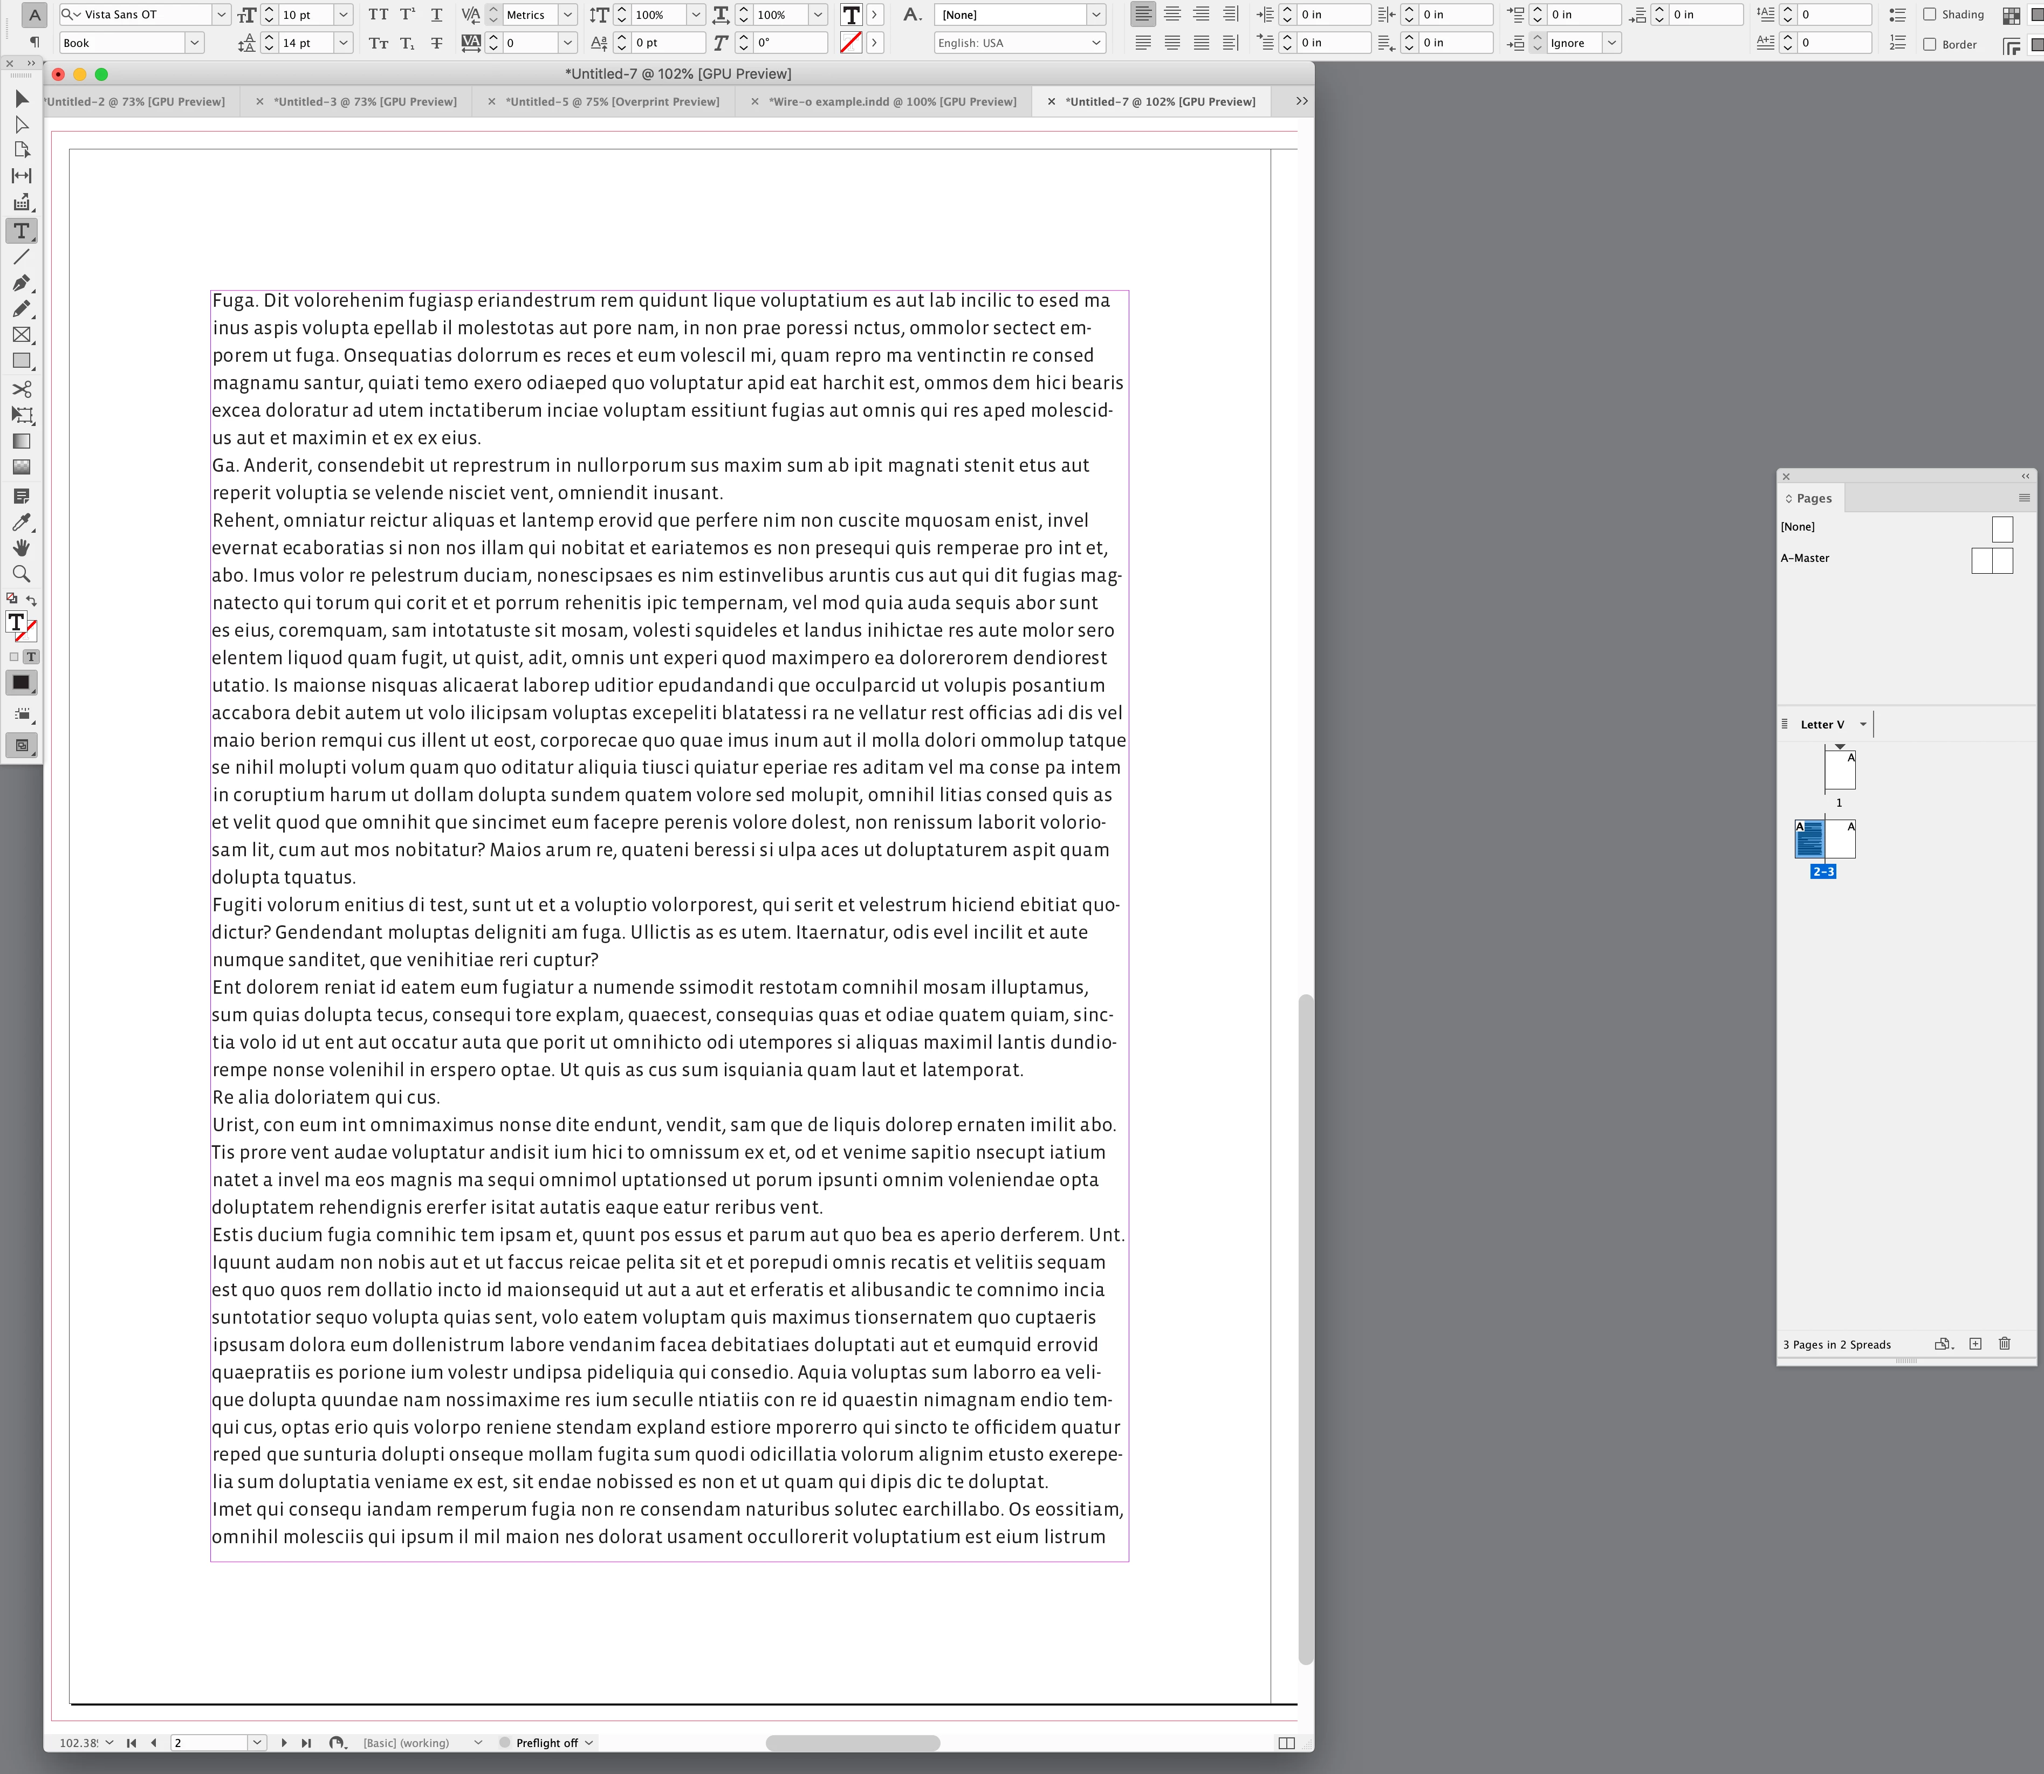
Task: Enable the Border checkbox
Action: (x=1929, y=45)
